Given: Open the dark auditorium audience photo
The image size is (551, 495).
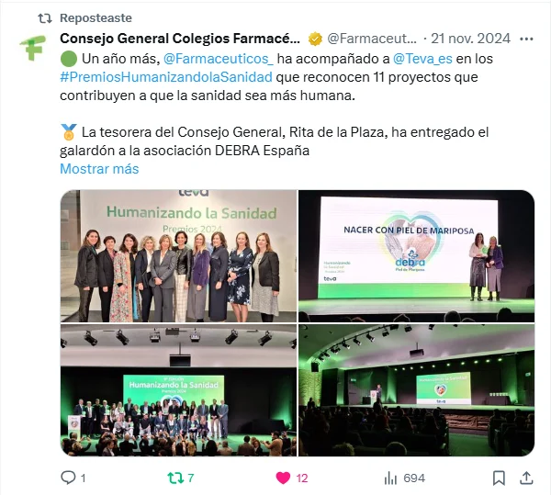Looking at the screenshot, I should coord(416,390).
